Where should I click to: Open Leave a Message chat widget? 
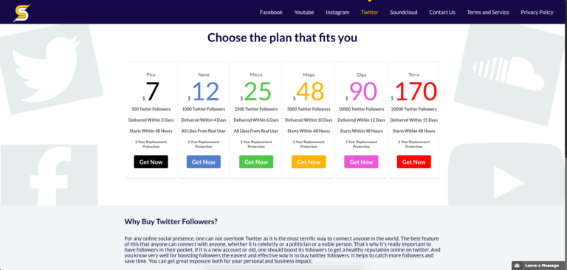[539, 266]
